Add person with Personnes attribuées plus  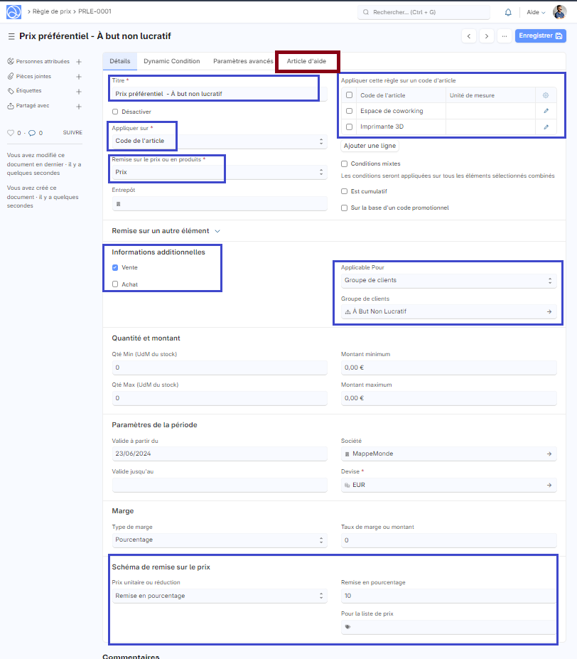(79, 62)
